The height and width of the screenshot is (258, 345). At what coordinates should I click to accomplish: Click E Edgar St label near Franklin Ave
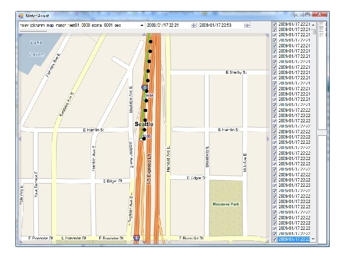[x=113, y=181]
